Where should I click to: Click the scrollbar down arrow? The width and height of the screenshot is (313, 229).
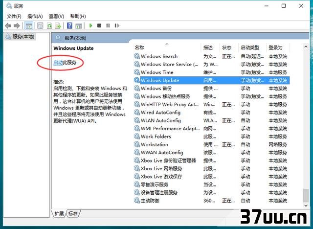306,205
